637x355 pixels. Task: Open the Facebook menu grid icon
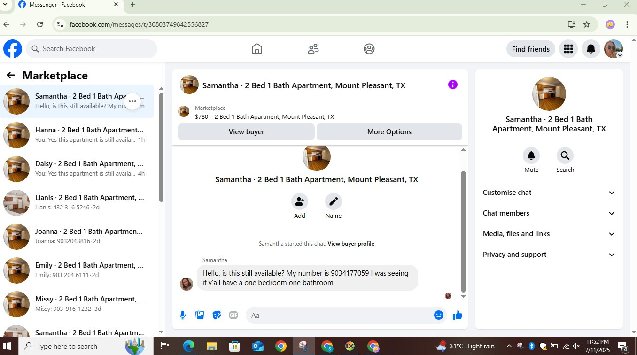click(x=568, y=49)
